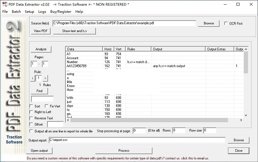258x162 pixels.
Task: Click the table scroll up arrow
Action: (x=246, y=49)
